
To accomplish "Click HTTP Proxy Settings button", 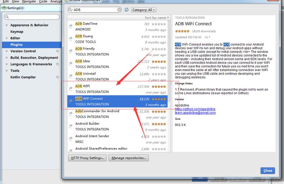I will click(87, 158).
